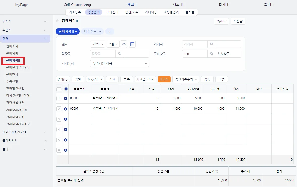Viewport: 297px width, 187px height.
Task: Check the row 1 selection box
Action: 59,98
